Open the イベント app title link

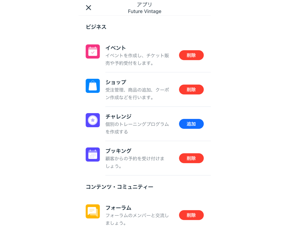click(x=116, y=47)
